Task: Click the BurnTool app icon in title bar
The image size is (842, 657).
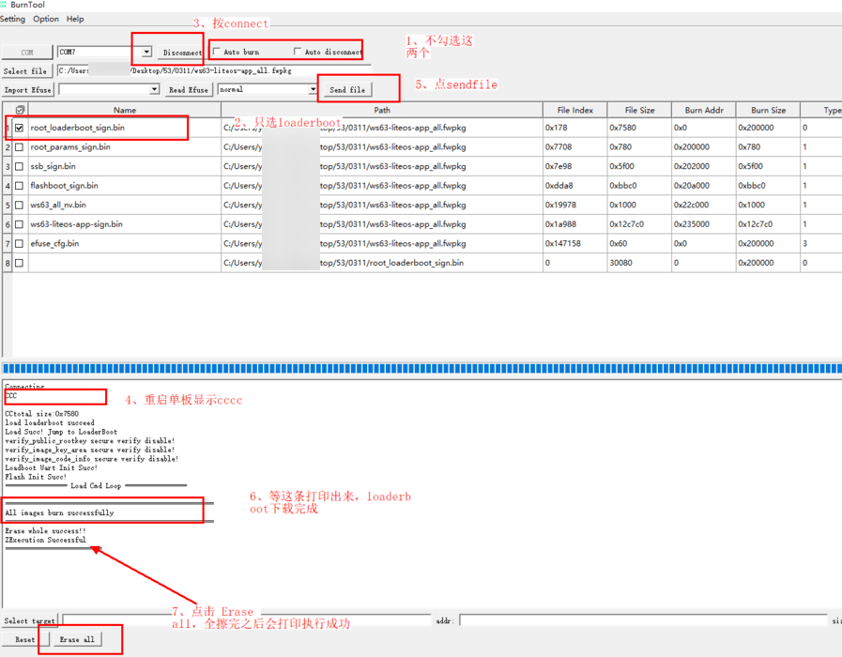Action: click(4, 5)
